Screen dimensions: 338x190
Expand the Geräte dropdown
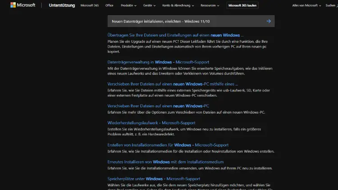(x=149, y=5)
